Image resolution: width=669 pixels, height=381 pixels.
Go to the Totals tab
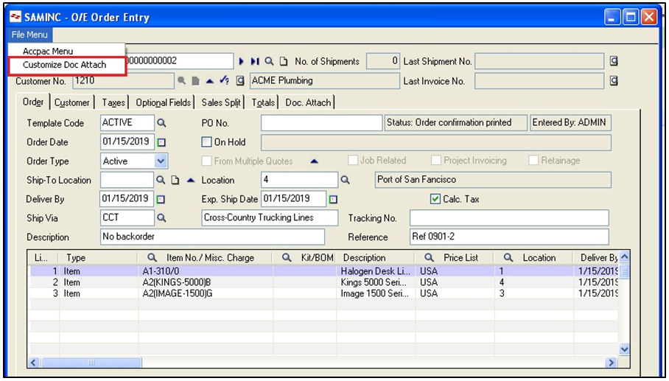(262, 102)
